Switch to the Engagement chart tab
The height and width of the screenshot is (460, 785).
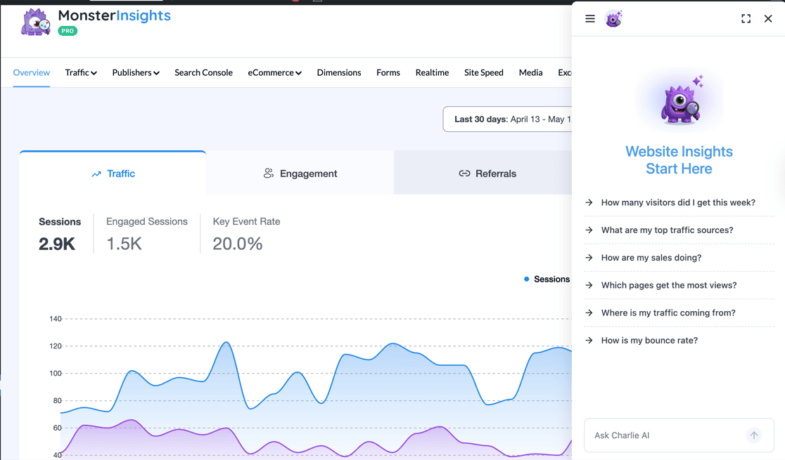point(300,173)
